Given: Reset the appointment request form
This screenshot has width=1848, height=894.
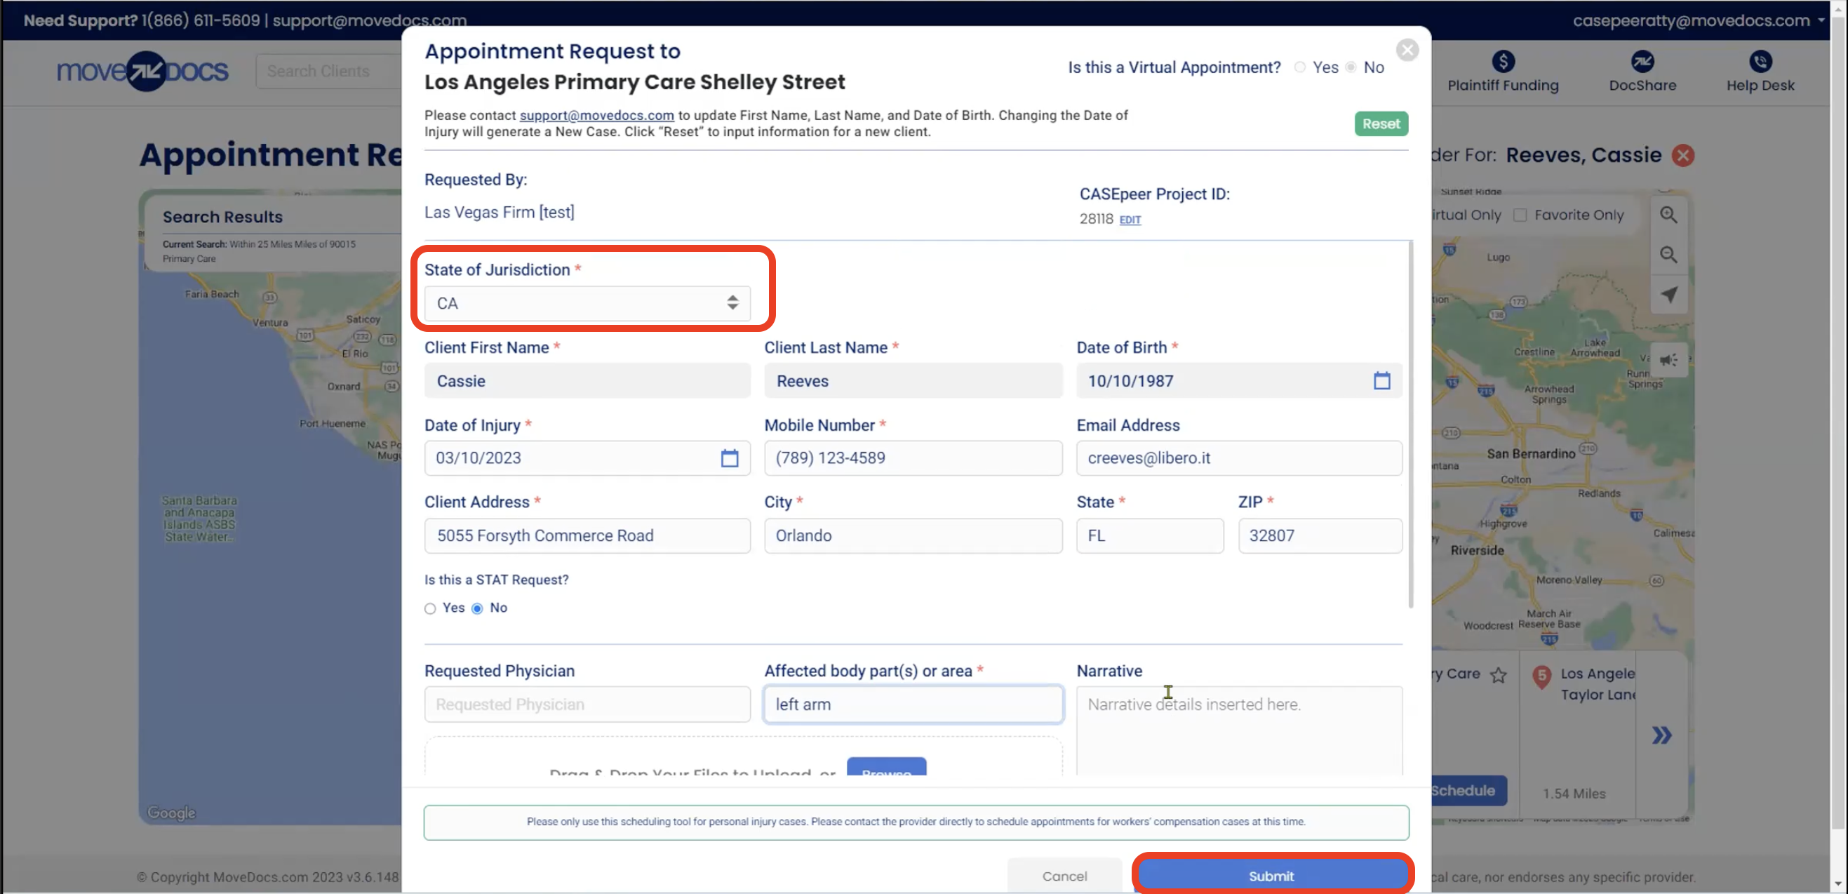Looking at the screenshot, I should 1380,124.
